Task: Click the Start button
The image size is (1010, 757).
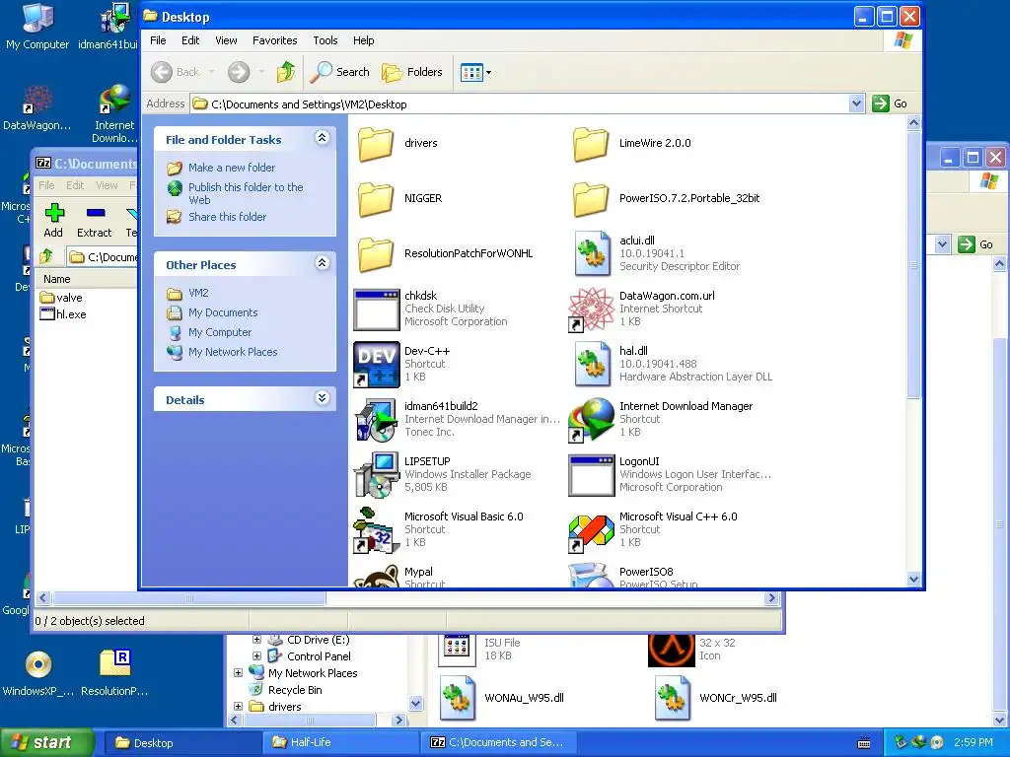Action: click(x=45, y=742)
